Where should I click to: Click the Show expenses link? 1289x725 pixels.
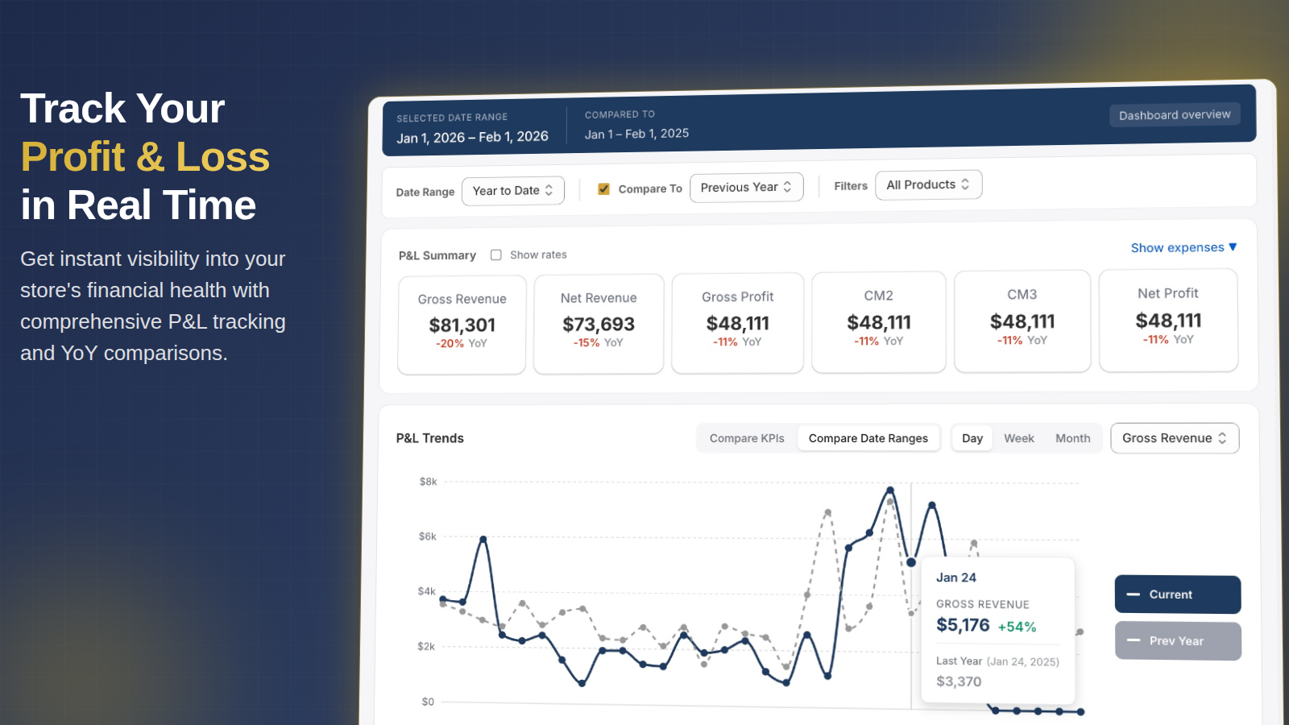tap(1177, 247)
